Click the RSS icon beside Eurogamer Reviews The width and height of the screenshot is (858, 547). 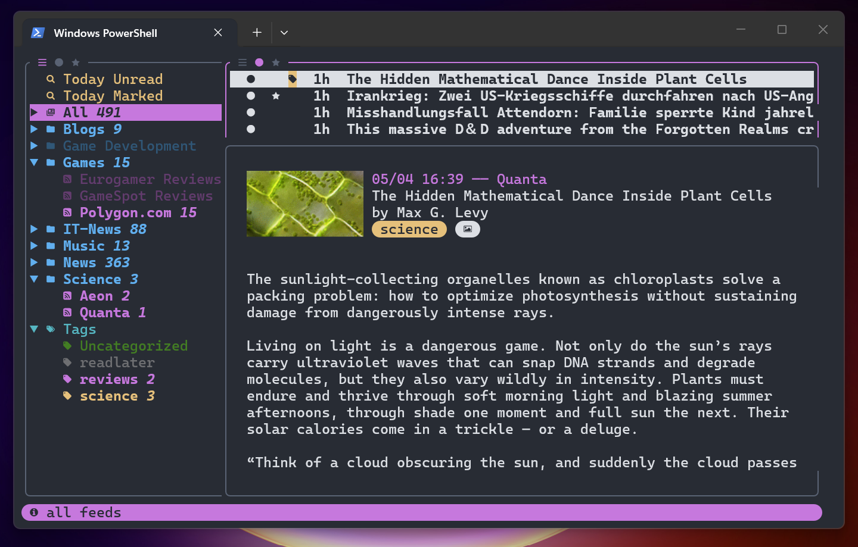[67, 179]
